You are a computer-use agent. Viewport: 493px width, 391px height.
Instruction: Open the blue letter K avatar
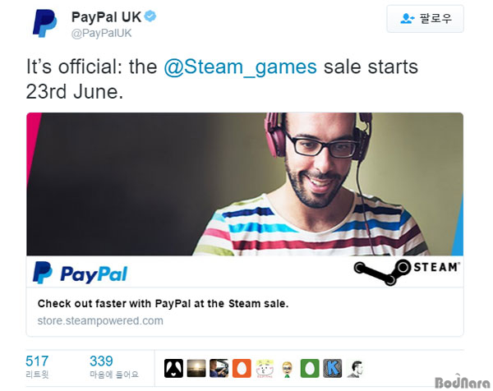[x=332, y=368]
